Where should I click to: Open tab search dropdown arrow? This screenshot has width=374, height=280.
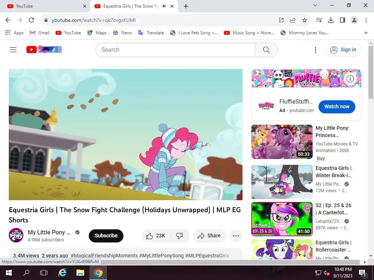[x=315, y=5]
